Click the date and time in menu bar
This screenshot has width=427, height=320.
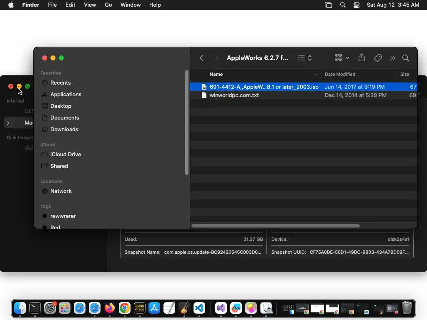pos(393,5)
